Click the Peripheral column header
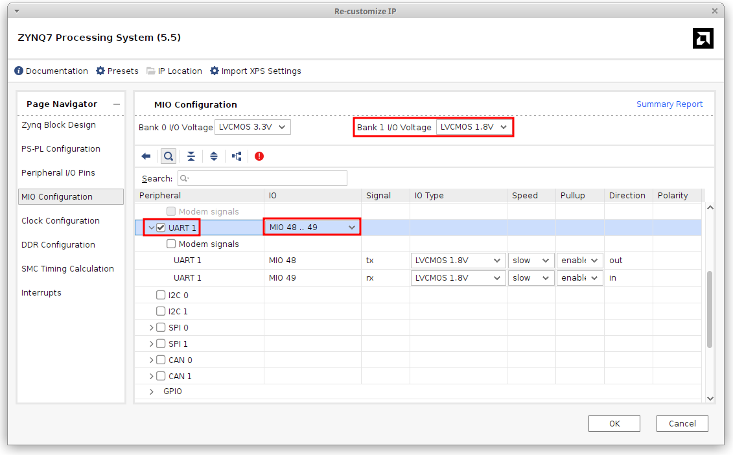Screen dimensions: 733x455 point(200,196)
